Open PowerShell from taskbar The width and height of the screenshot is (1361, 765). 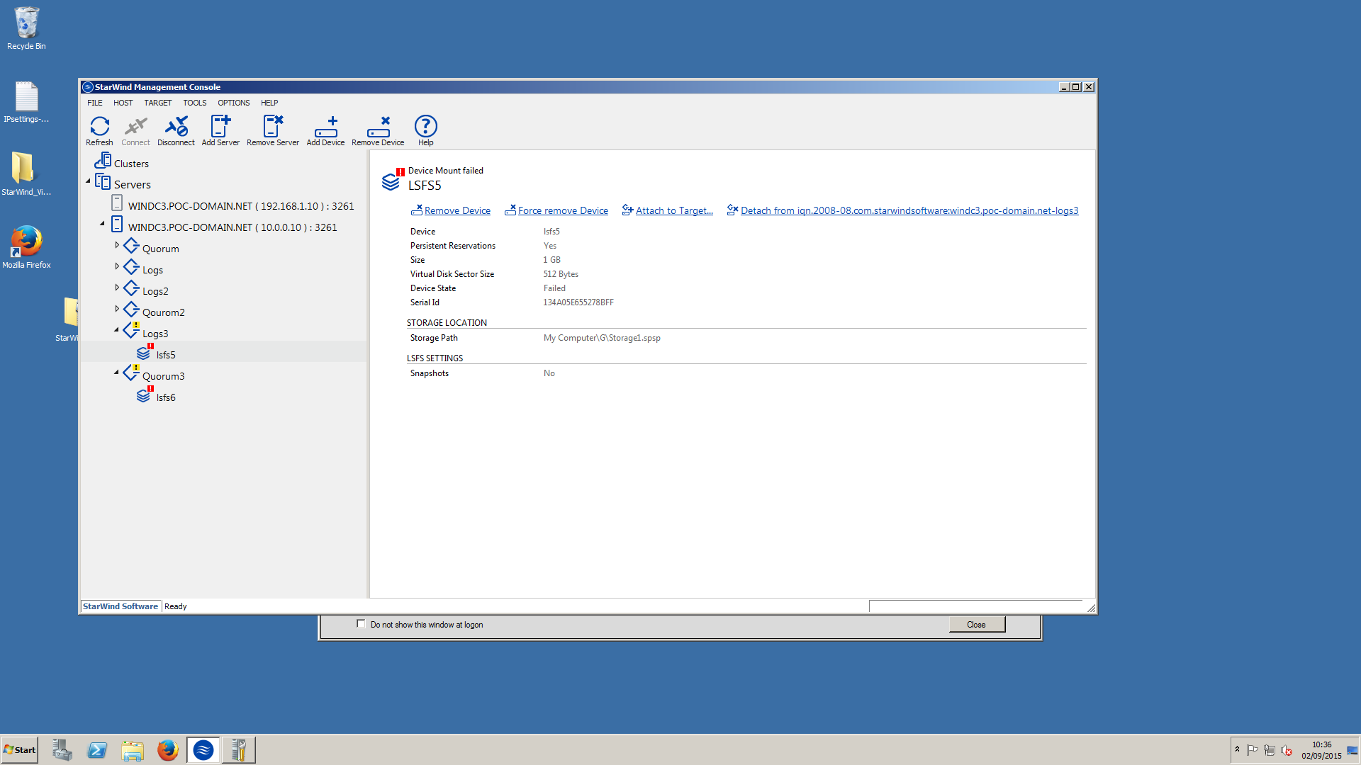click(97, 750)
